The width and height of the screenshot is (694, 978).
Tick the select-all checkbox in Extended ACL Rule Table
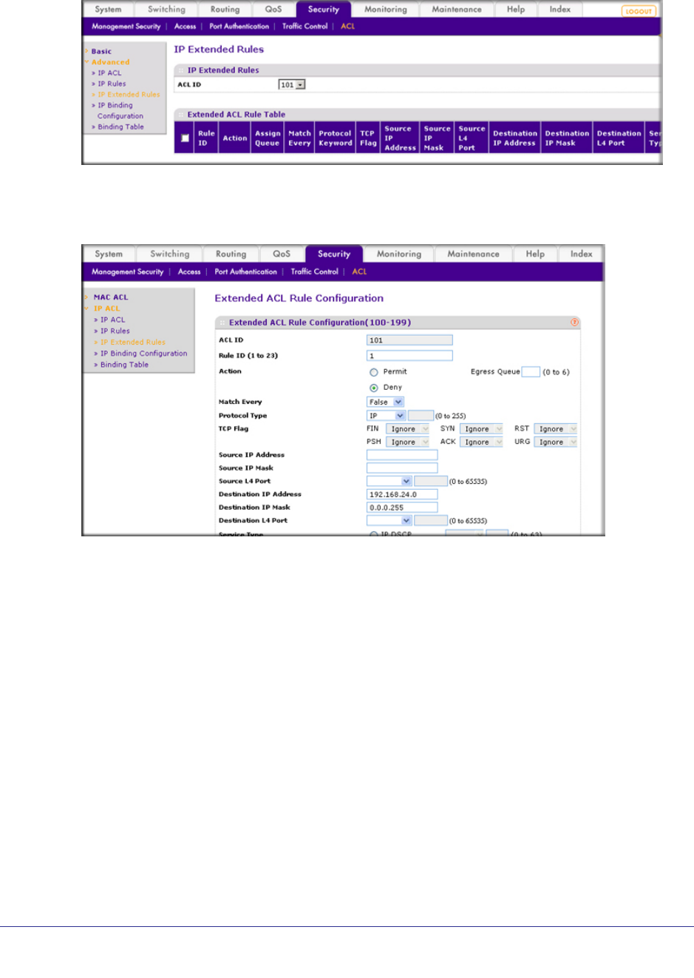point(185,138)
